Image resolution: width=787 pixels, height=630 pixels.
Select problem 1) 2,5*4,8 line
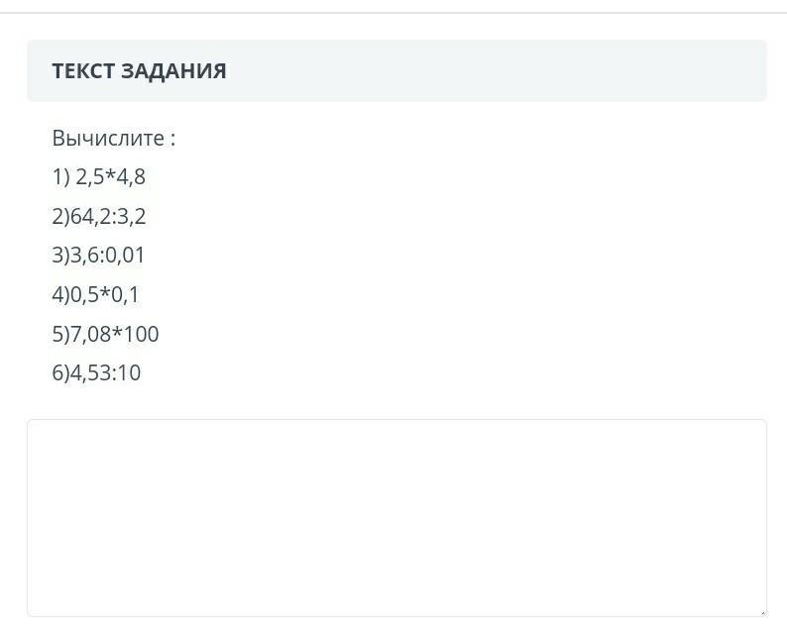(x=99, y=177)
